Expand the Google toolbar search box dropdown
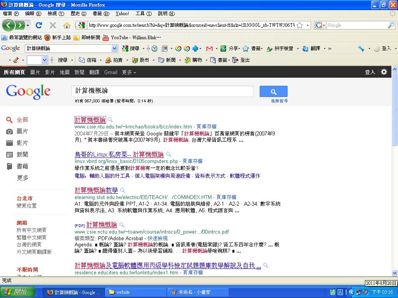398x298 pixels. (115, 49)
